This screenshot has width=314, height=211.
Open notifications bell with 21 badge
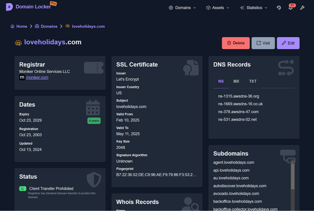290,8
